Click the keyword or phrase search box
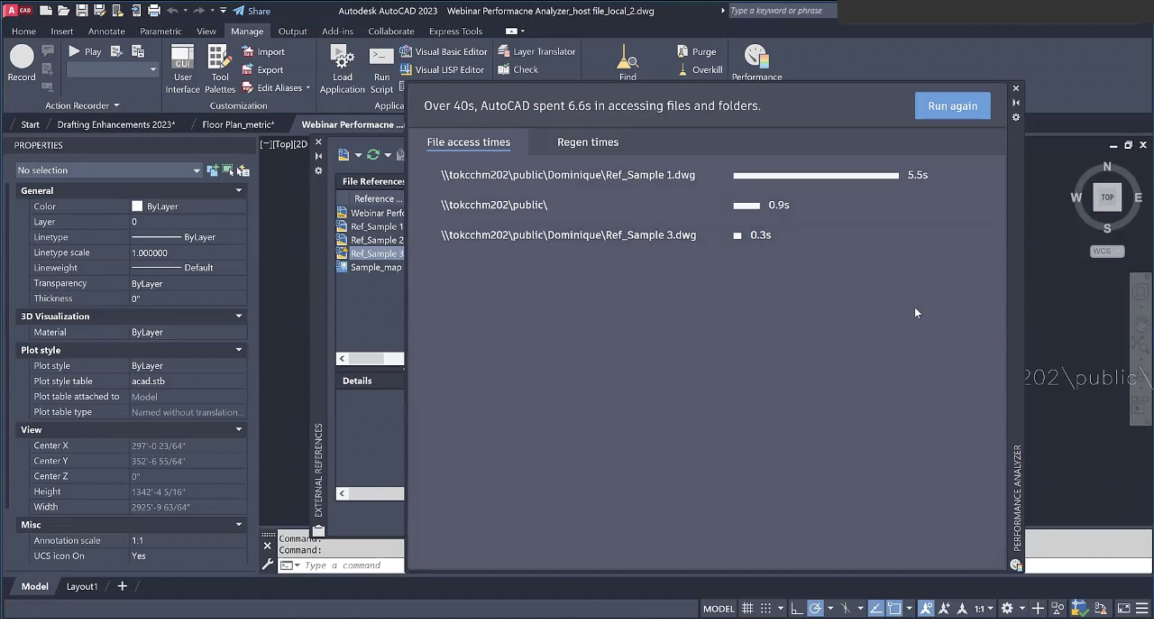Viewport: 1154px width, 619px height. click(x=782, y=11)
